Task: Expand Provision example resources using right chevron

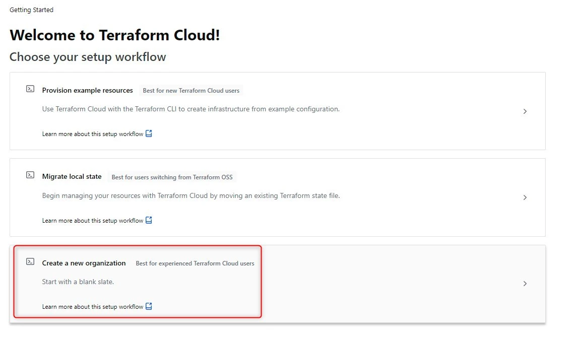Action: pos(525,111)
